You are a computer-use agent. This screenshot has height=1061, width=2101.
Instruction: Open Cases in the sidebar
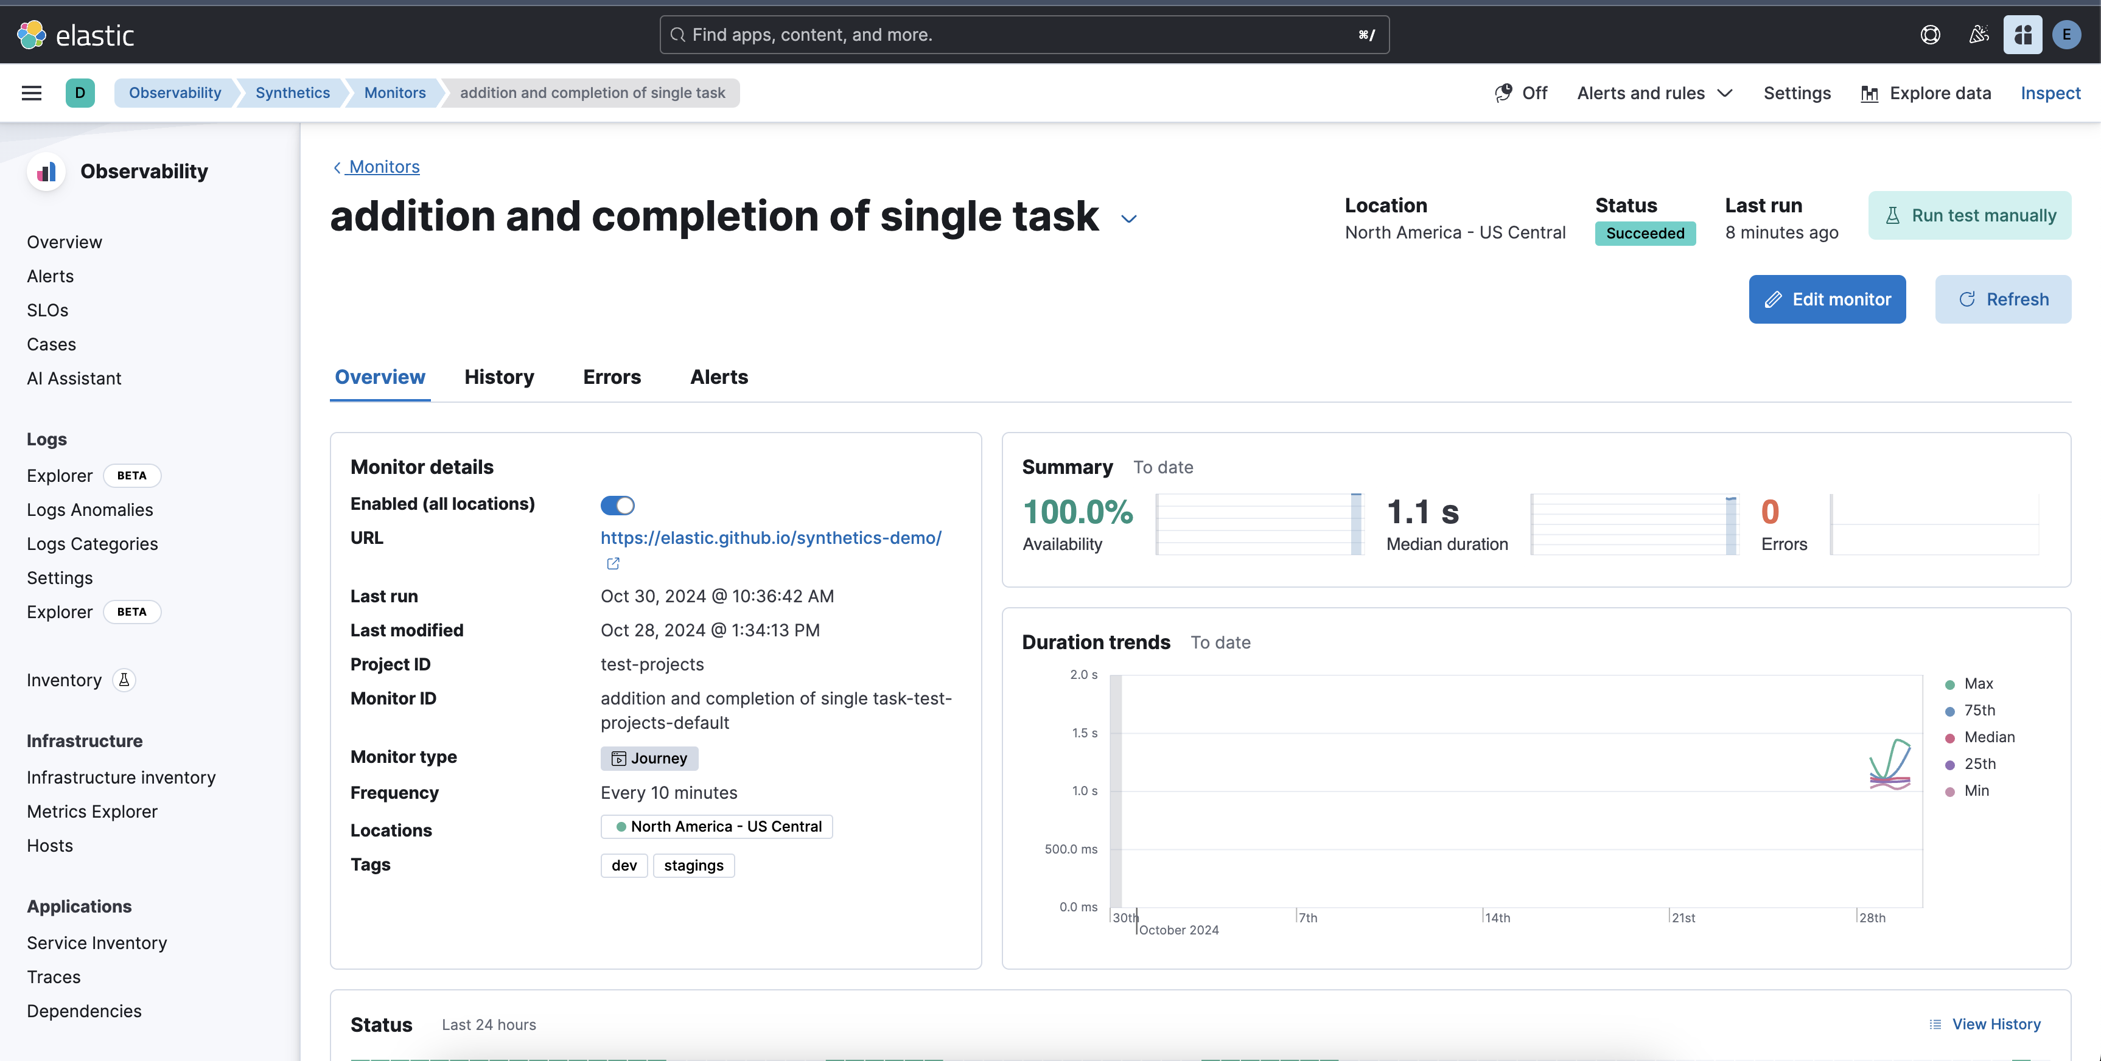coord(51,344)
